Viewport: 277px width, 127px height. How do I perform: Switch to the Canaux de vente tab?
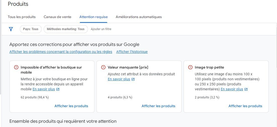(58, 17)
